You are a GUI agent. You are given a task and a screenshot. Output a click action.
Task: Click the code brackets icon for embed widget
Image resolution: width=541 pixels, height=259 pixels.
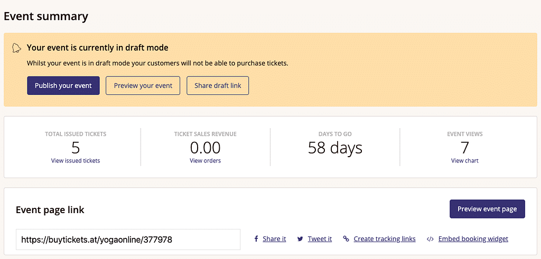(430, 238)
